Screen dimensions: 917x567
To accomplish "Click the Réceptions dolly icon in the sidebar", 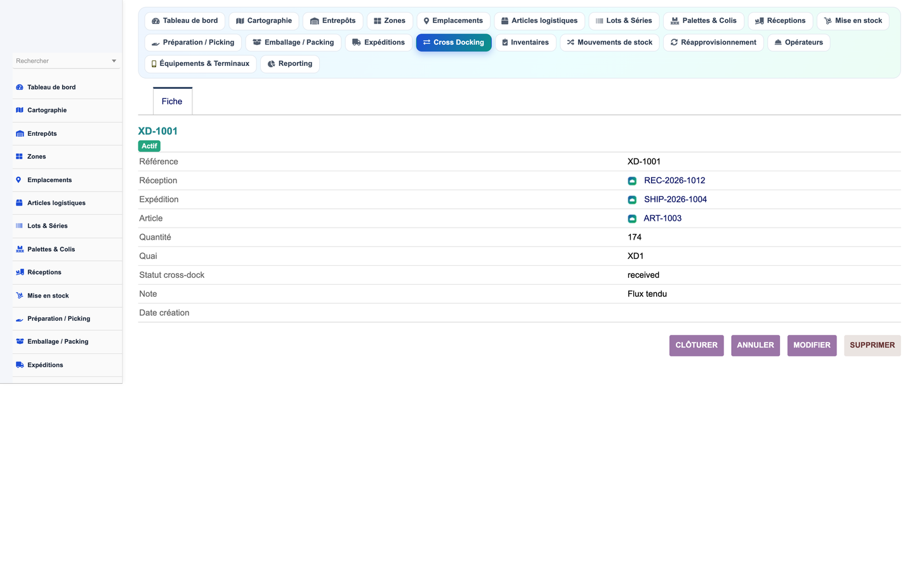I will 20,272.
